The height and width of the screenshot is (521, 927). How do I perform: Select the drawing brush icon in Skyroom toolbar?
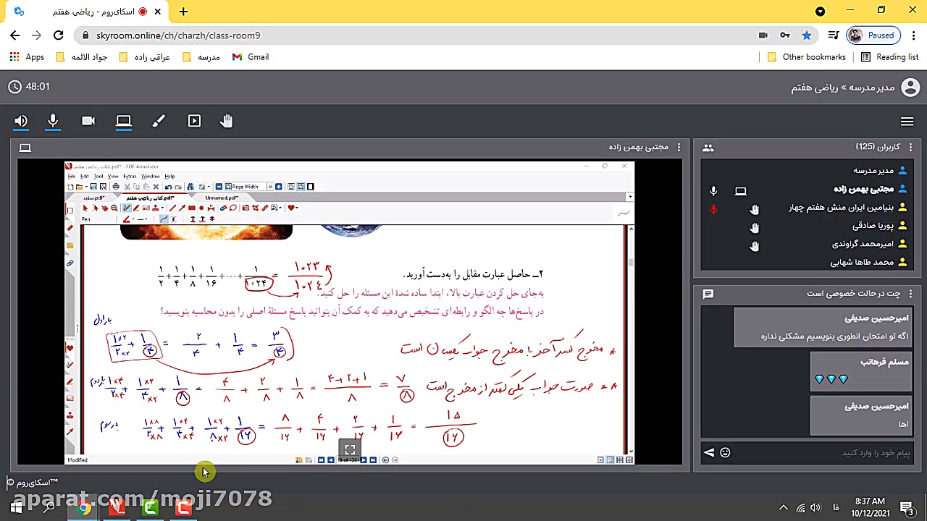click(x=159, y=121)
